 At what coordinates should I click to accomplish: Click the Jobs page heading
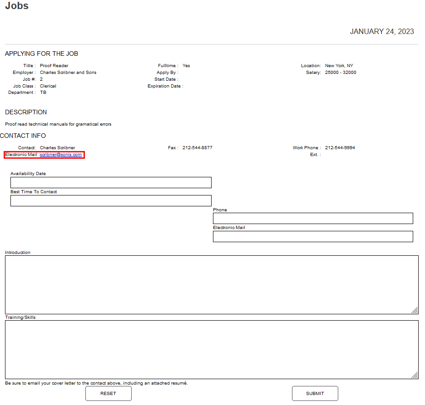16,6
